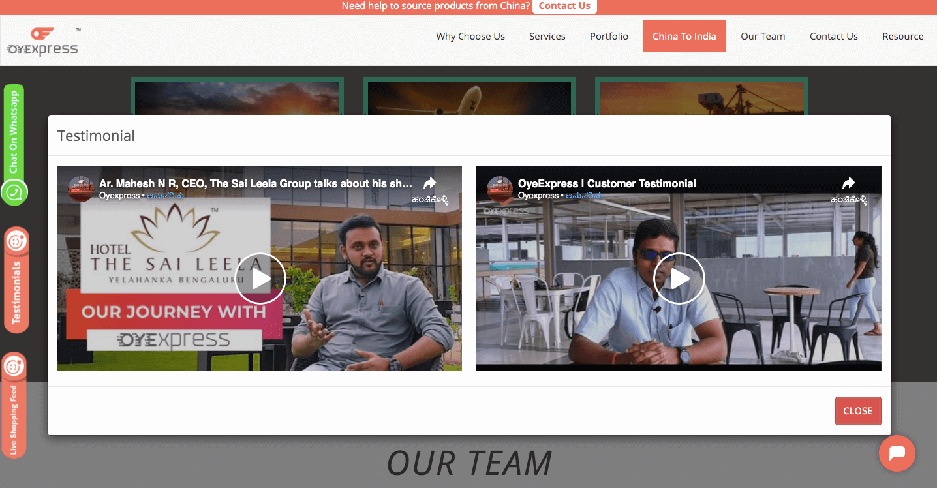
Task: Open Why Choose Us menu item
Action: coord(470,37)
